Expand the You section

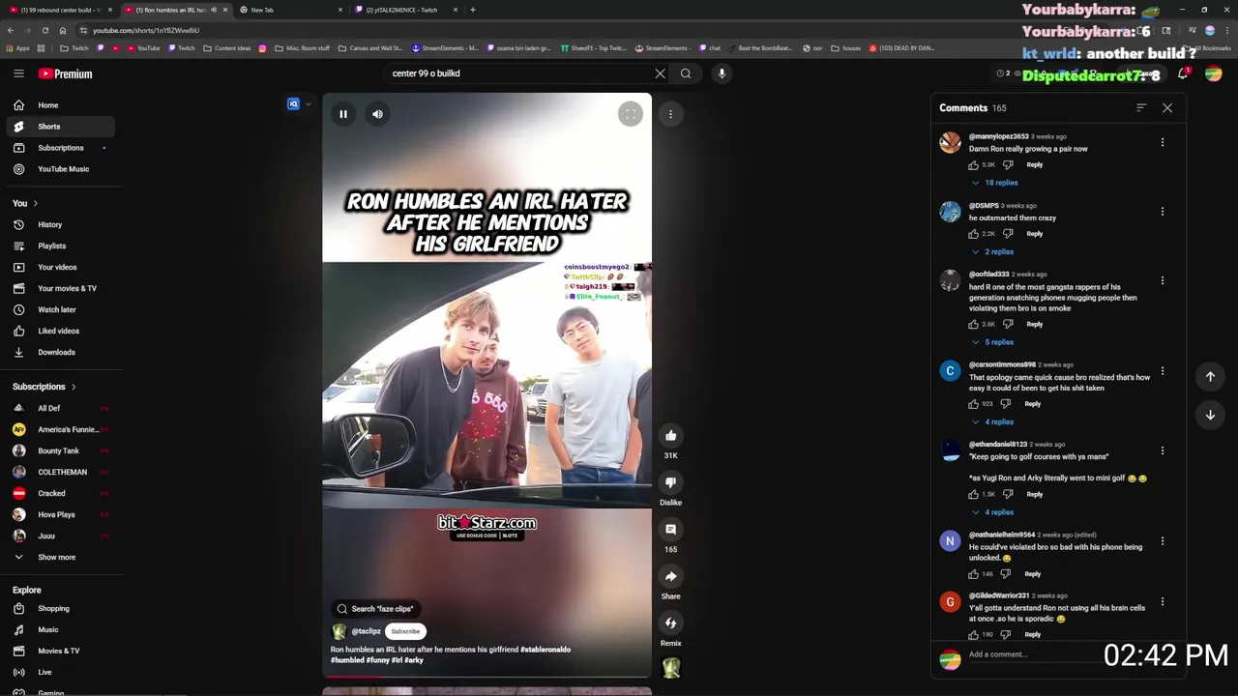point(25,203)
